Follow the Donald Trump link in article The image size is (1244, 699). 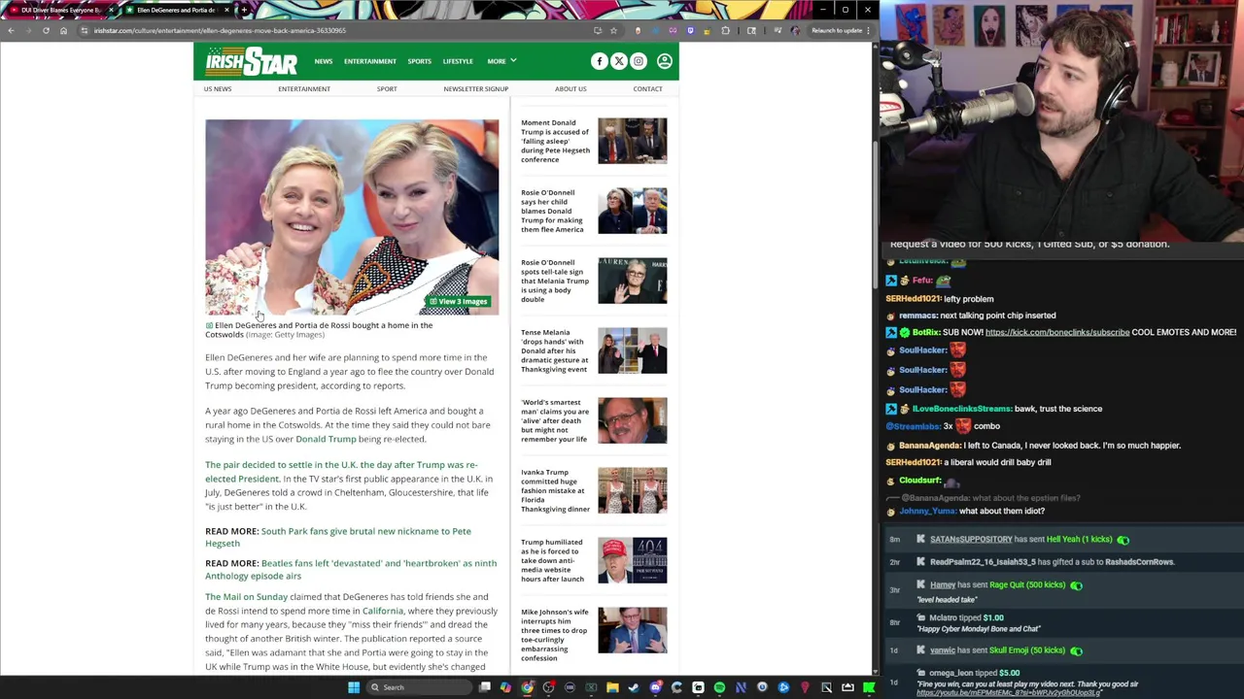coord(326,439)
